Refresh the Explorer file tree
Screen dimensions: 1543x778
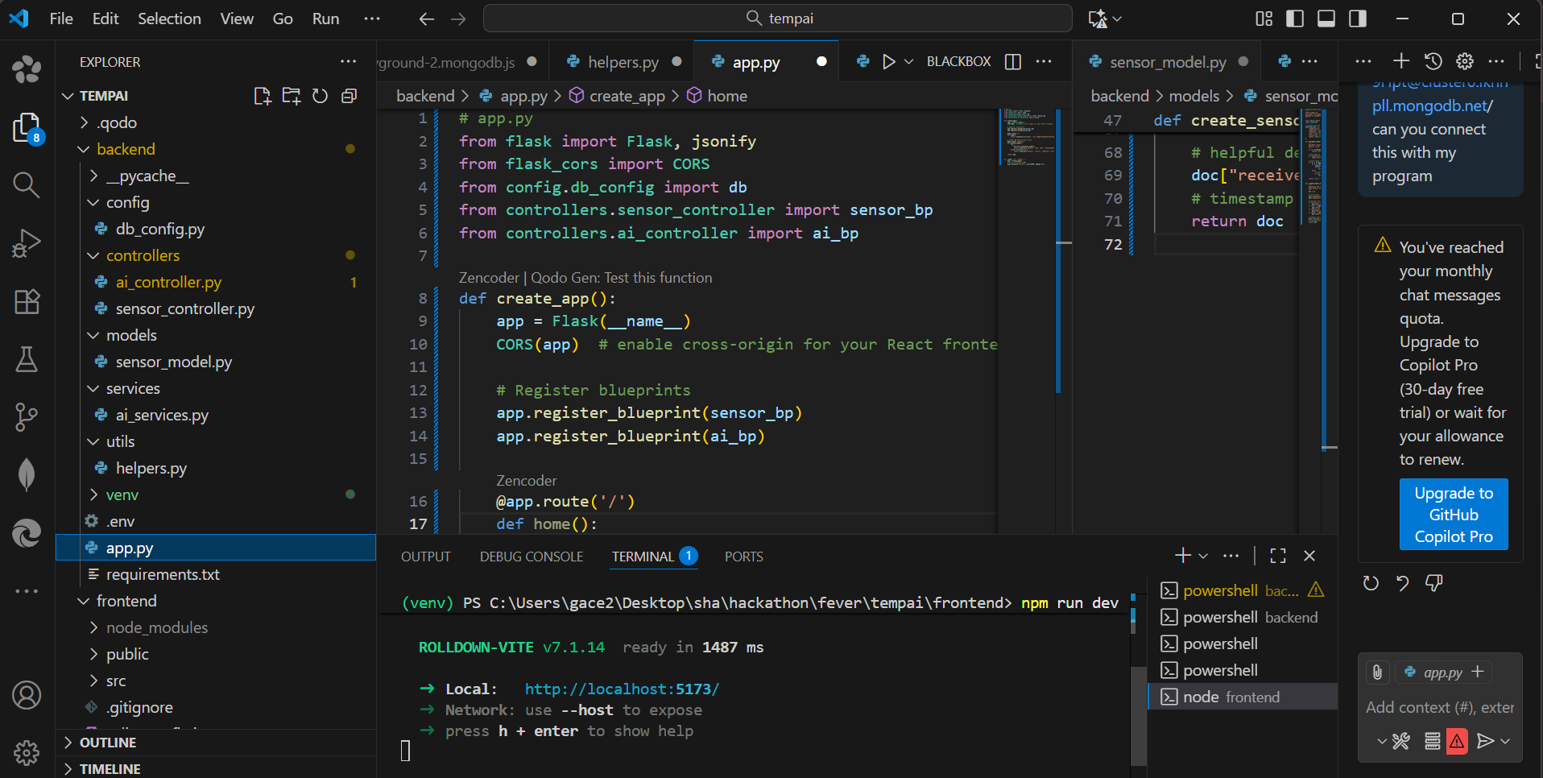pos(320,96)
